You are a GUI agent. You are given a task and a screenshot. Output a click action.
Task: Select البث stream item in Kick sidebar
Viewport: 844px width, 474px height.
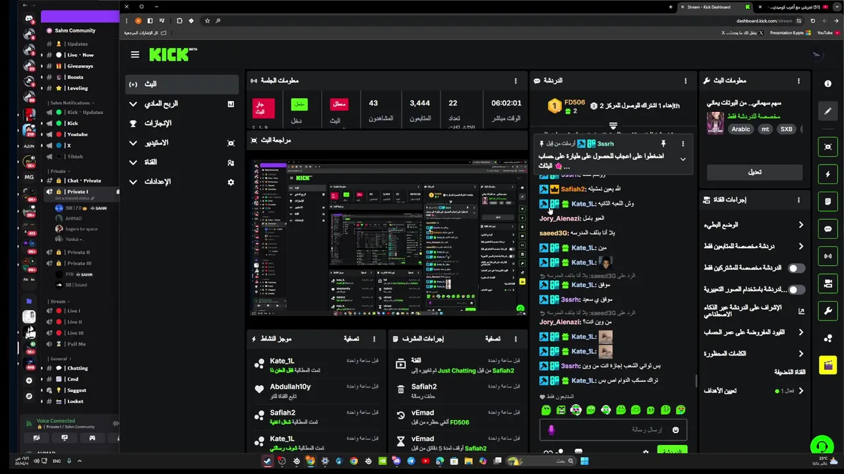tap(181, 84)
